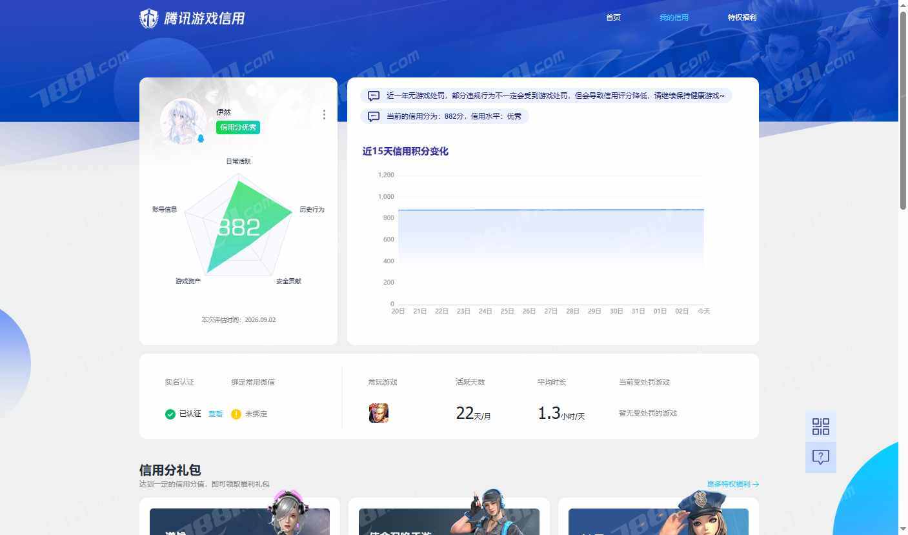Open the 更多特权福利 link
This screenshot has height=535, width=908.
[x=733, y=484]
